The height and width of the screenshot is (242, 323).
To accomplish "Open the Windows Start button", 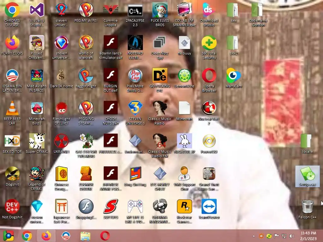I will (8, 236).
